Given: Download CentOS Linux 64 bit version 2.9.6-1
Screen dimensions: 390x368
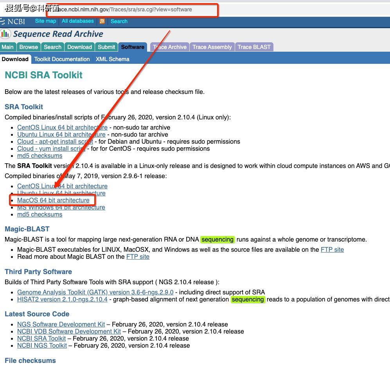Looking at the screenshot, I should coord(62,186).
